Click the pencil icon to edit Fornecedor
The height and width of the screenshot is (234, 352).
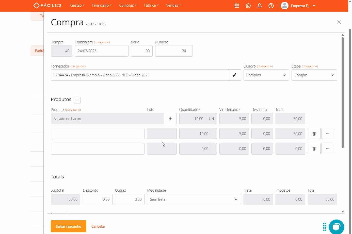(234, 75)
